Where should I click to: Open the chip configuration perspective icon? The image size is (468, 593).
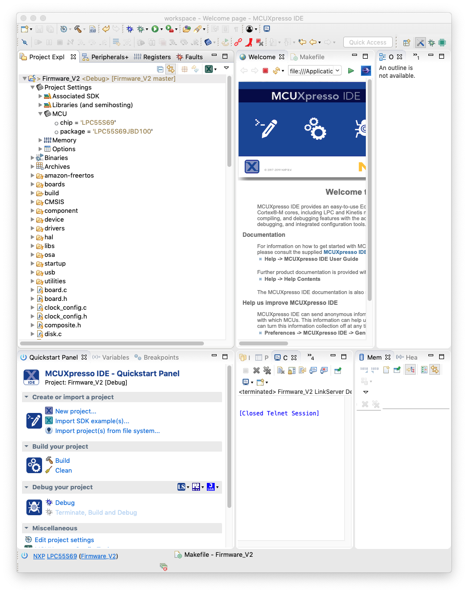point(442,43)
